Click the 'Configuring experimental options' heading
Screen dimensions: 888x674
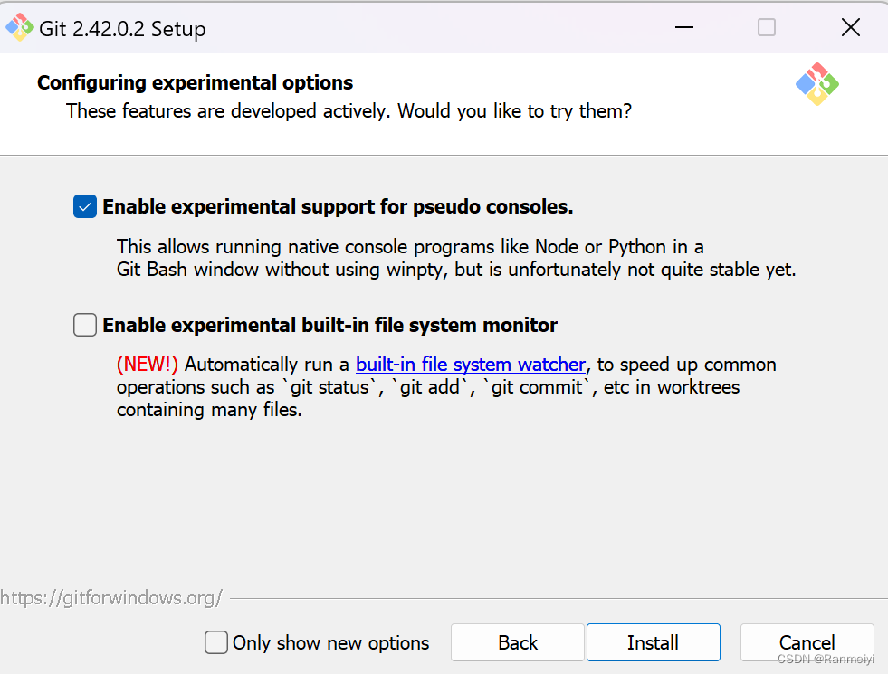pyautogui.click(x=195, y=83)
